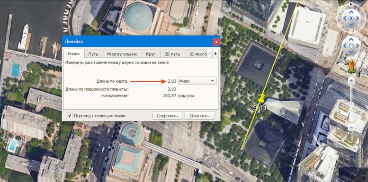The image size is (368, 182).
Task: Click the zoom slider handle
Action: pyautogui.click(x=351, y=104)
